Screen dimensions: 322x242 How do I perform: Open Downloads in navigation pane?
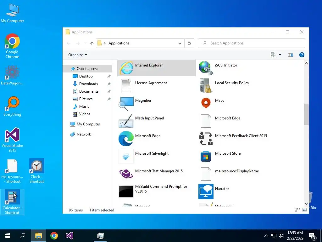(x=88, y=84)
